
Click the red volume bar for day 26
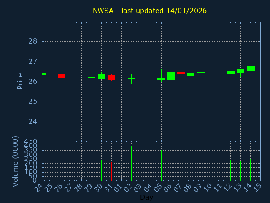click(x=62, y=172)
